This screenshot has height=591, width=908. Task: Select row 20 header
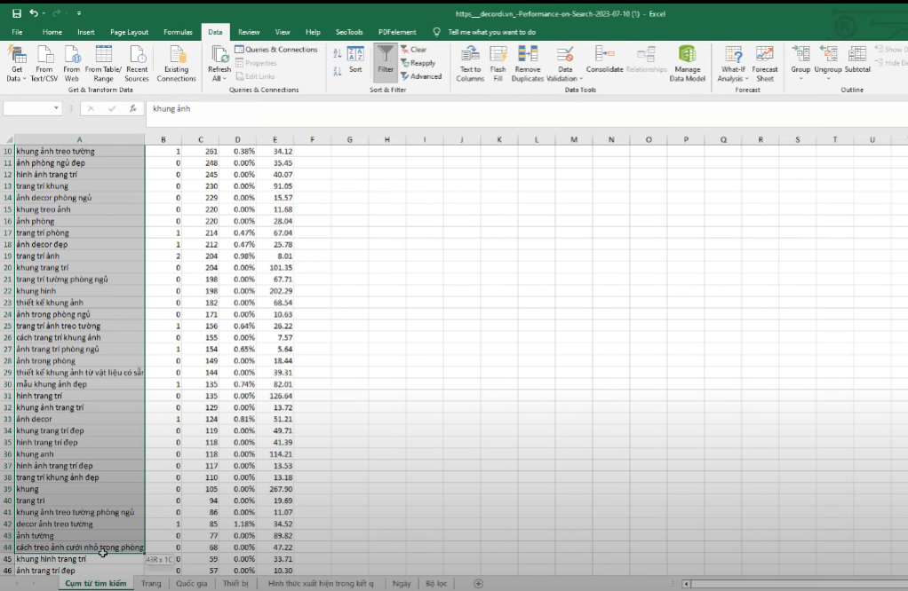7,268
